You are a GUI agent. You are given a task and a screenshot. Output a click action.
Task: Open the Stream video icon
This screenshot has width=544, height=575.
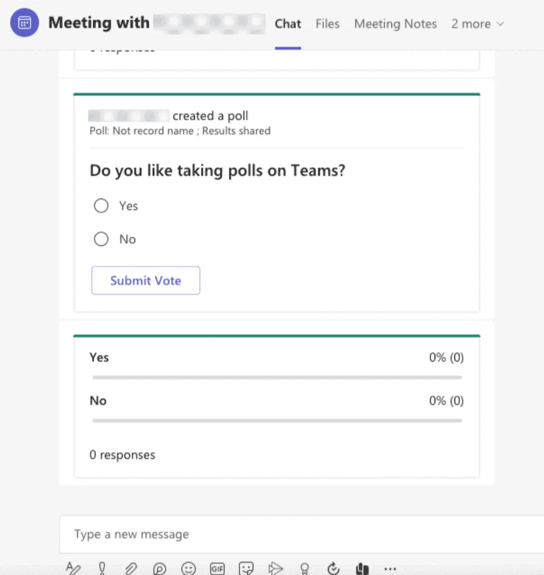pyautogui.click(x=276, y=568)
